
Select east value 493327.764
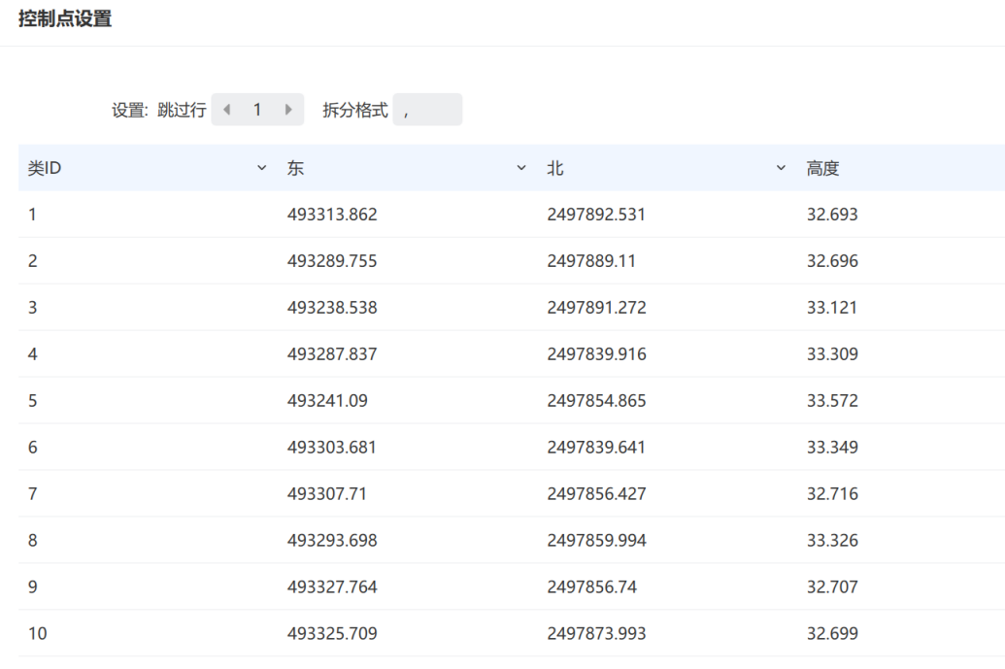[332, 587]
